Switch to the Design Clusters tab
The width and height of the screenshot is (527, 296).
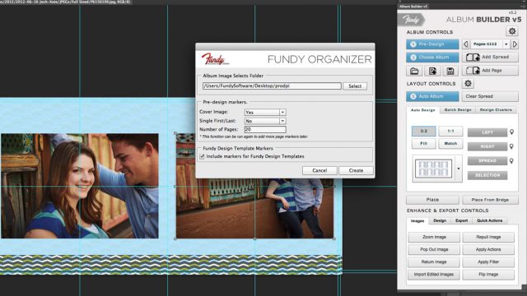496,109
